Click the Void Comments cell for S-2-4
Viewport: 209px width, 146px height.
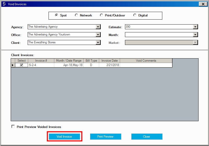pyautogui.click(x=146, y=65)
